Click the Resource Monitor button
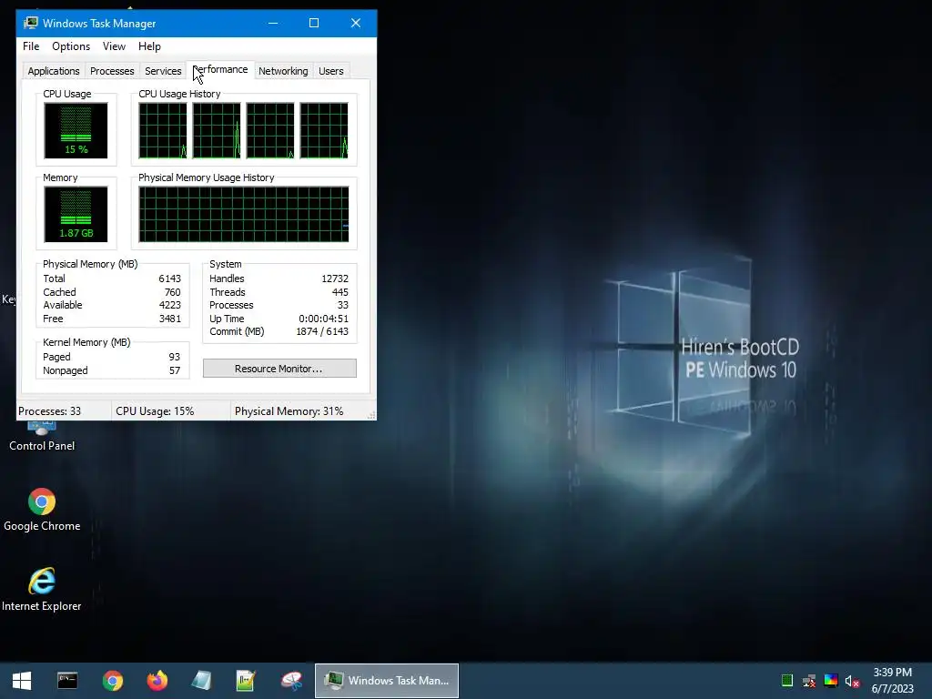 pyautogui.click(x=279, y=369)
